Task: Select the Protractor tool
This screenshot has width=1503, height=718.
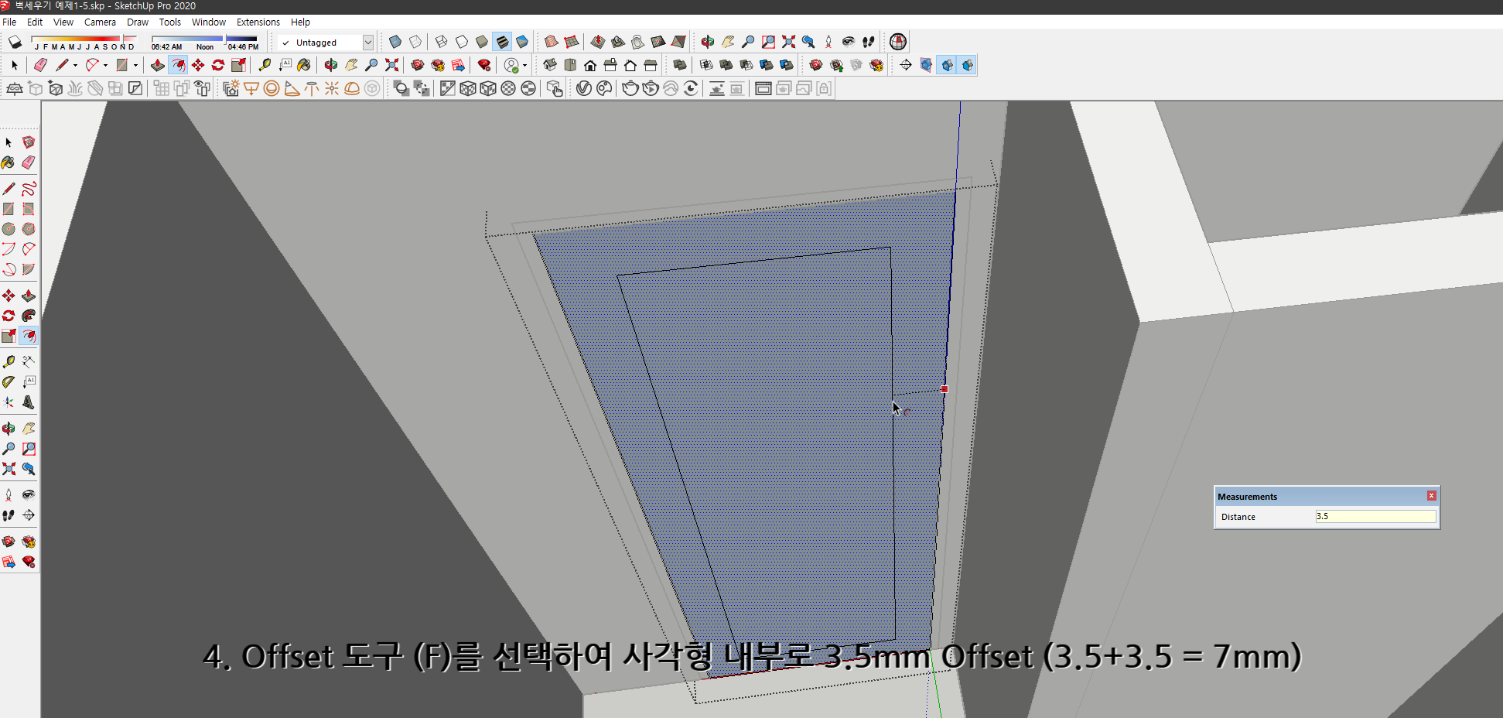Action: tap(9, 381)
